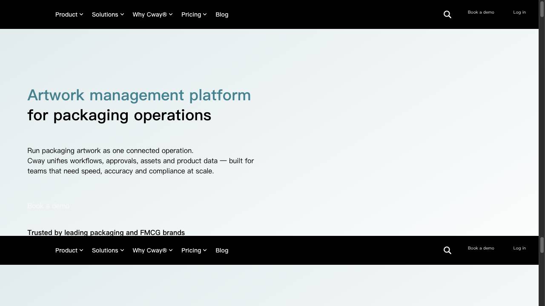
Task: Click the vertical scrollbar thumb beside the upper navigation bar
Action: [542, 9]
